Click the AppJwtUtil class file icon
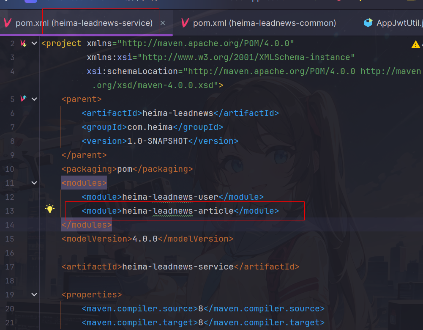Image resolution: width=423 pixels, height=330 pixels. point(368,23)
